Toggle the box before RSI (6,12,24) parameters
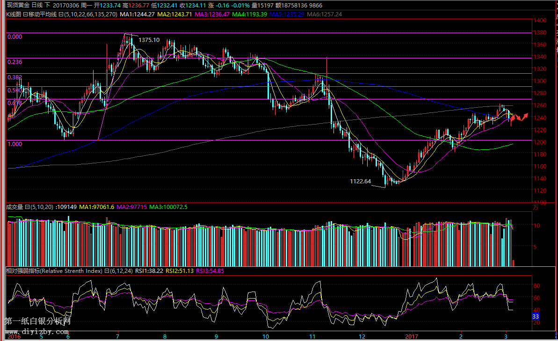 pyautogui.click(x=106, y=271)
